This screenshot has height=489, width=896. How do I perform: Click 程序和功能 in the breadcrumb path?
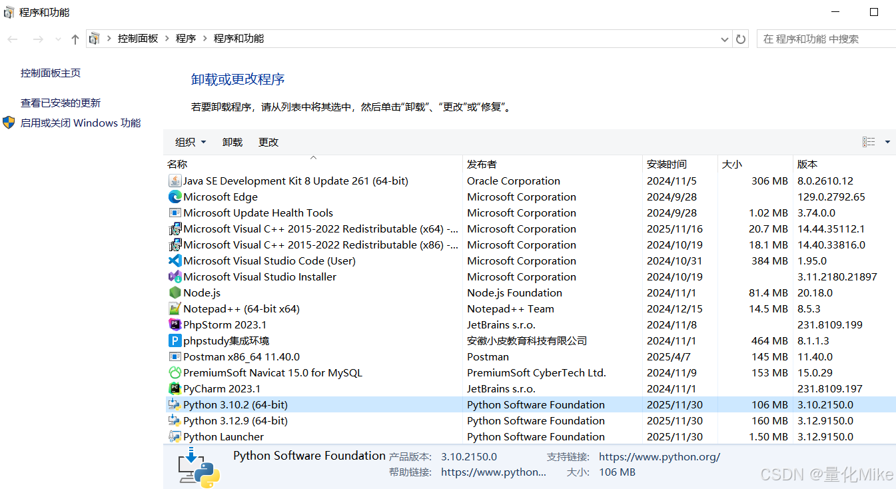click(238, 39)
